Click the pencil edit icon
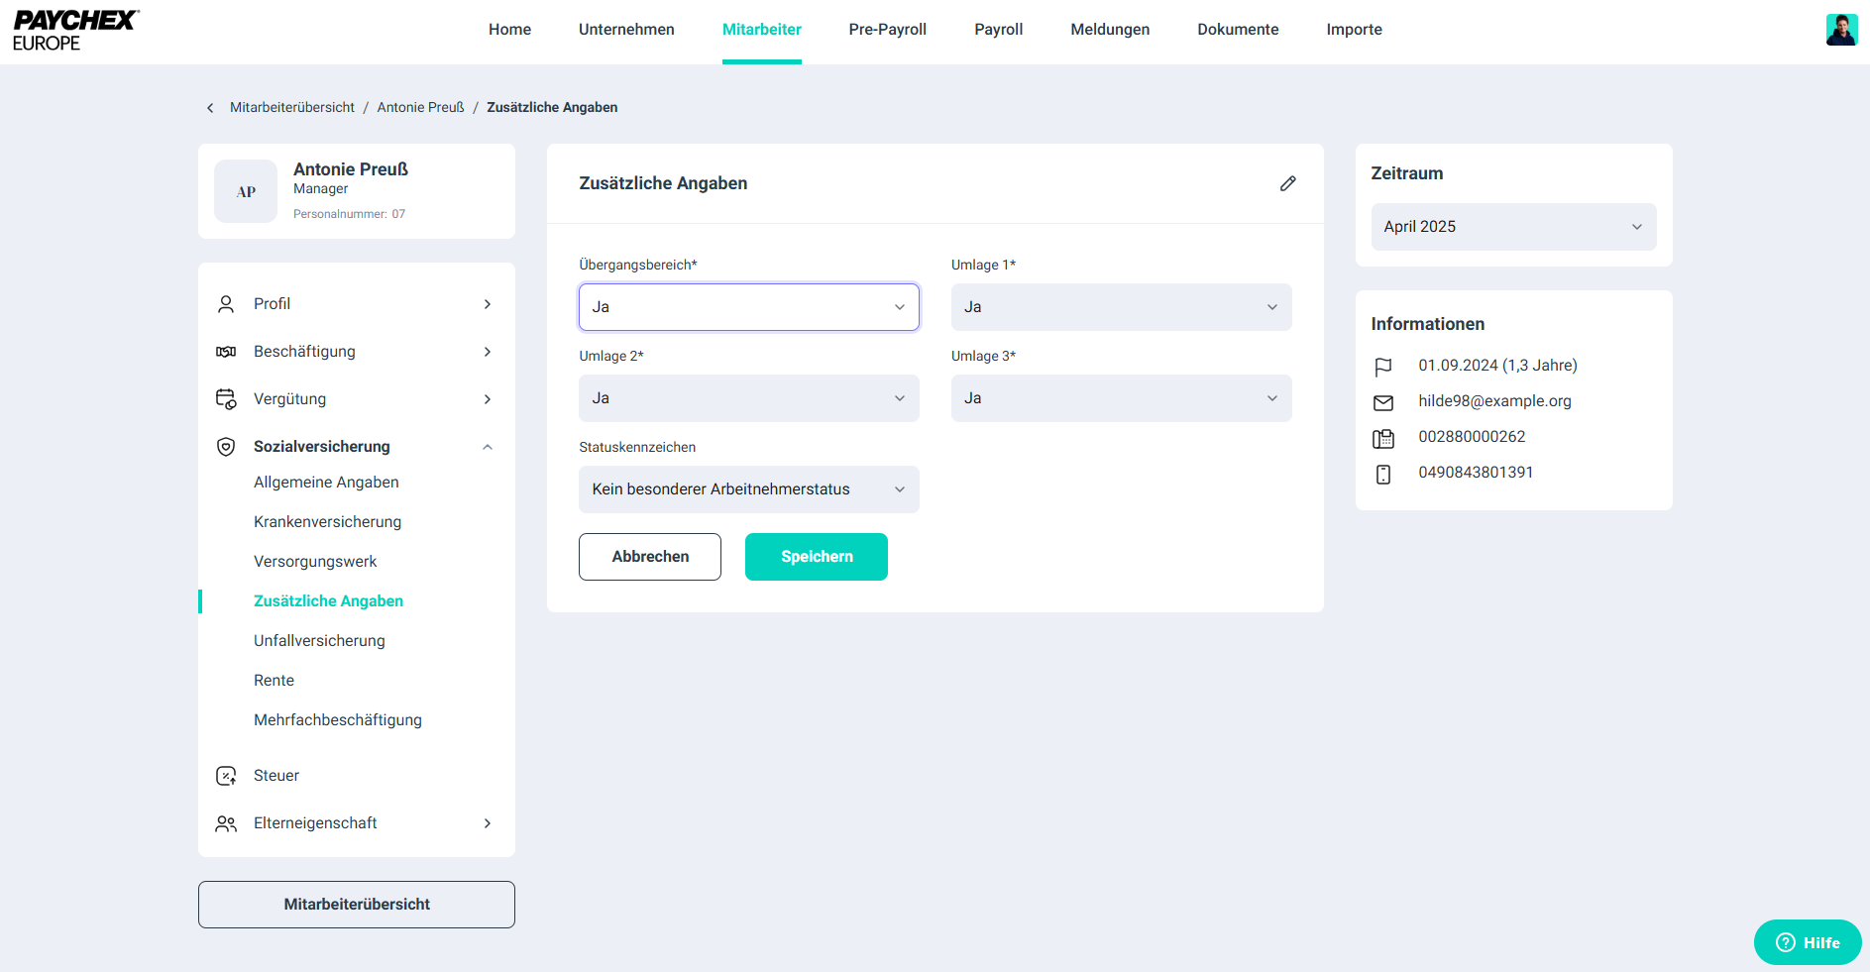This screenshot has height=972, width=1870. pos(1287,183)
